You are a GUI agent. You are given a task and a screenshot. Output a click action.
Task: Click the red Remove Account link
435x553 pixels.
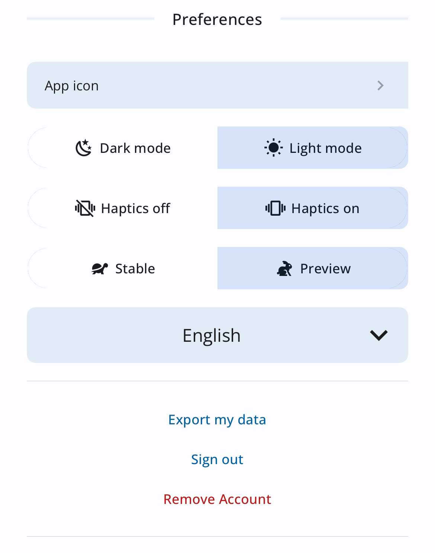pyautogui.click(x=217, y=499)
